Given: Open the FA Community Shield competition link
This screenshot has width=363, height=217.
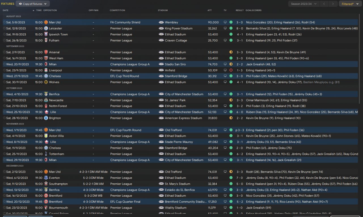Looking at the screenshot, I should coord(125,22).
